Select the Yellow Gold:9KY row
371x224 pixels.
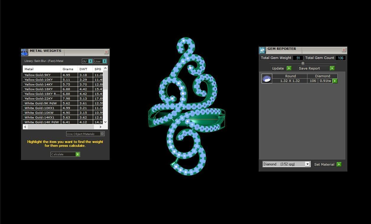(63, 75)
